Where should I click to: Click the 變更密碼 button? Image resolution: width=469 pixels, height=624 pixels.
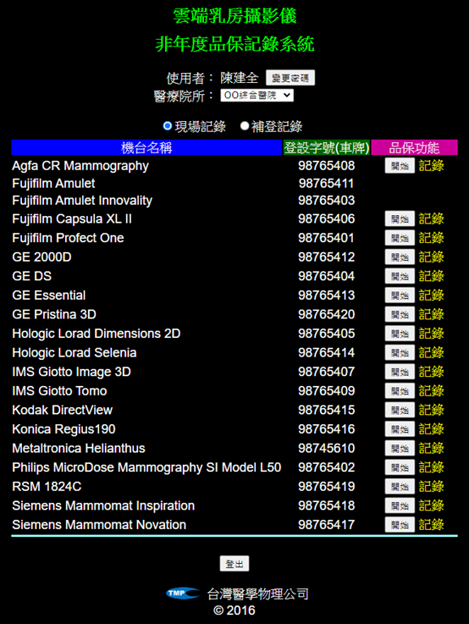click(x=290, y=78)
